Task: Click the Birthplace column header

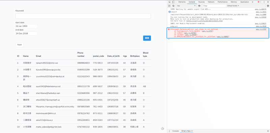Action: pyautogui.click(x=135, y=56)
